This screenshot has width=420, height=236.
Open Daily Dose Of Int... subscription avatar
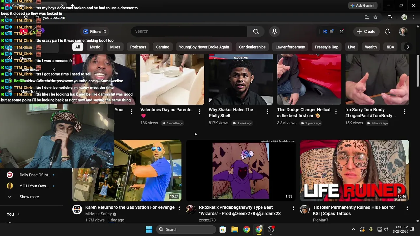click(10, 175)
